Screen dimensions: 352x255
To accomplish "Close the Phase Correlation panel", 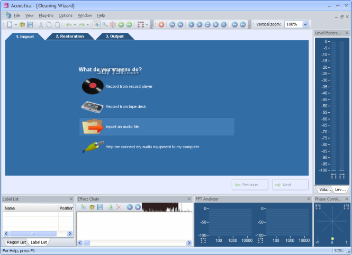I will [347, 199].
